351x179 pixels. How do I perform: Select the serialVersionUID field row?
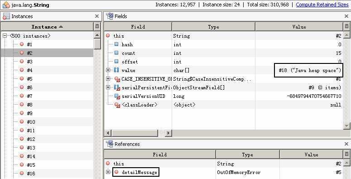pos(223,96)
